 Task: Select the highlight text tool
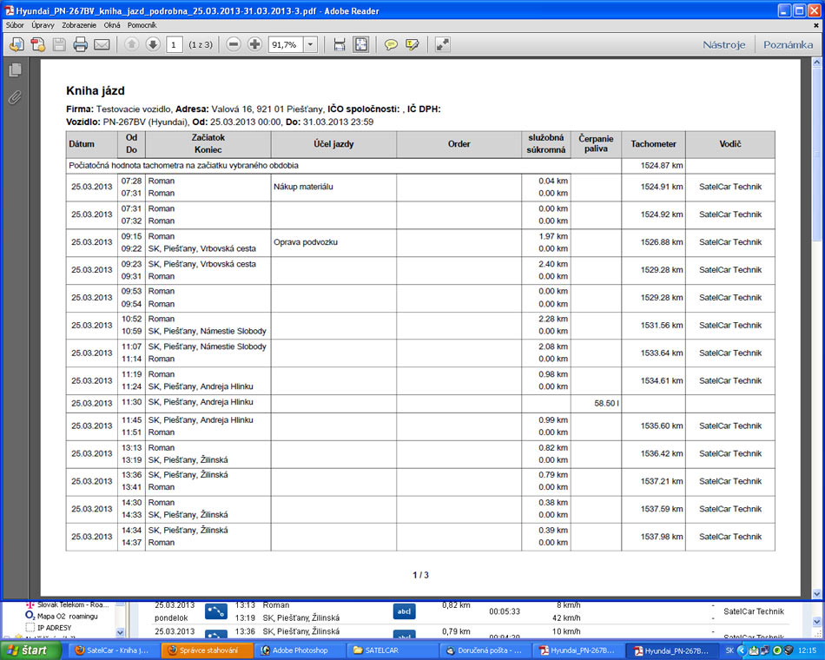coord(412,45)
